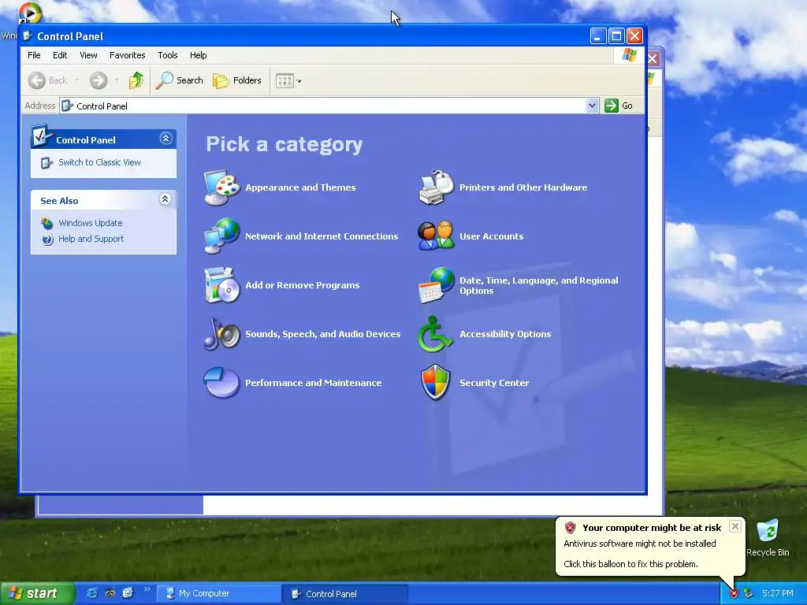Viewport: 807px width, 605px height.
Task: Open the Performance and Maintenance pie icon
Action: pyautogui.click(x=221, y=382)
